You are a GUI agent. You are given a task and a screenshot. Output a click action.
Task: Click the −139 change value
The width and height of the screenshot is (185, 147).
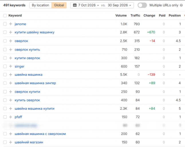coord(151,75)
